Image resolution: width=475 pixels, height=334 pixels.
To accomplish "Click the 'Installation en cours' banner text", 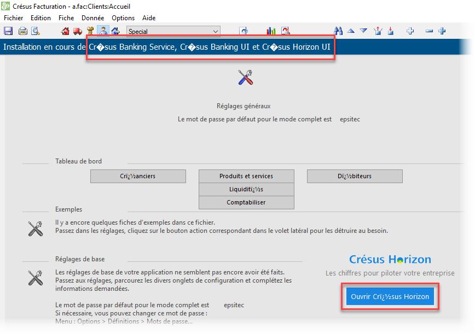I will 166,47.
